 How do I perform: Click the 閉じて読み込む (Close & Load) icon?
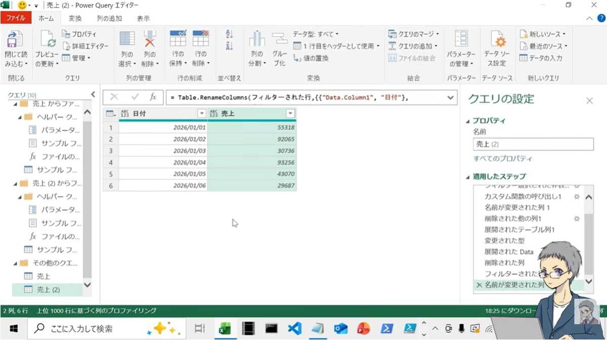point(16,39)
